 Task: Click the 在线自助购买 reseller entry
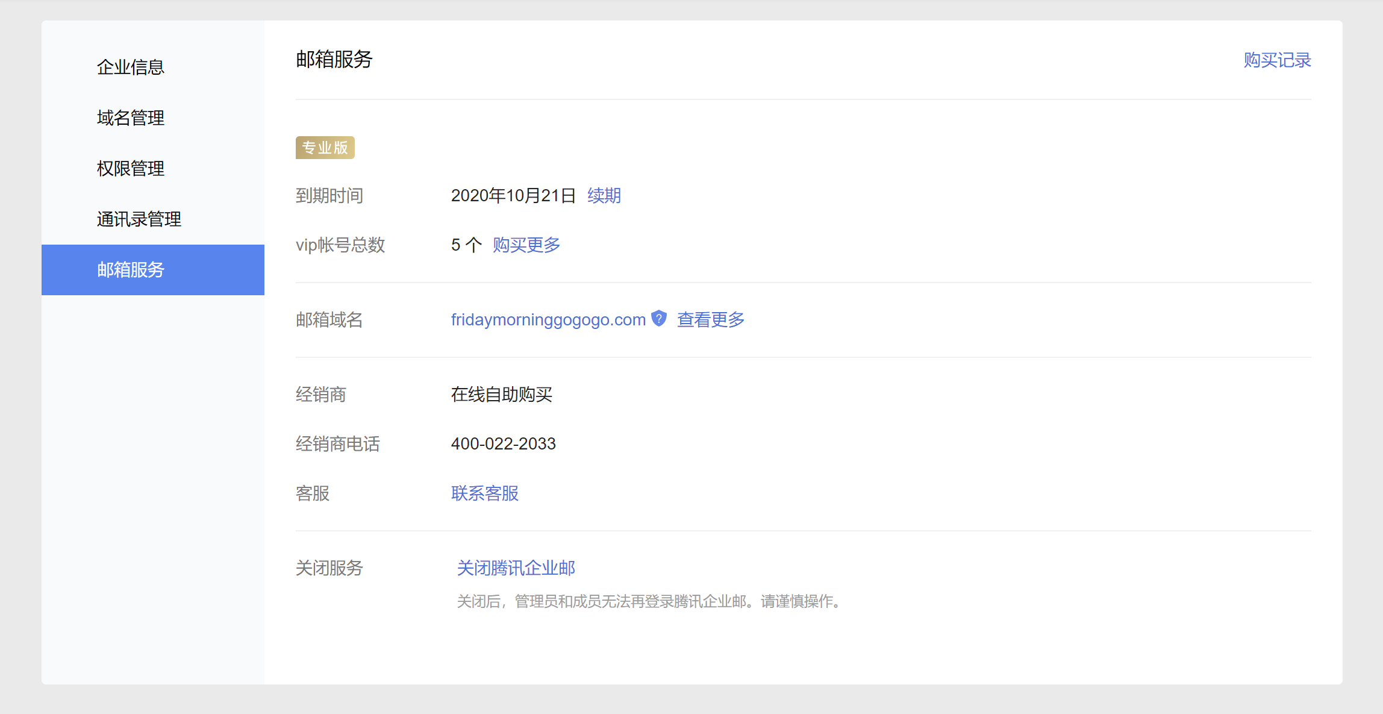tap(502, 395)
